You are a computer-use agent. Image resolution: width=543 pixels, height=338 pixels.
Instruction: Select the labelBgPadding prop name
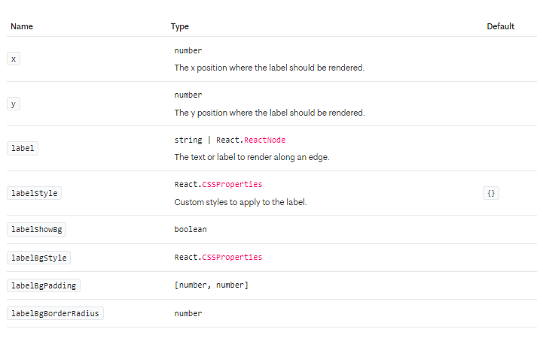[x=43, y=285]
